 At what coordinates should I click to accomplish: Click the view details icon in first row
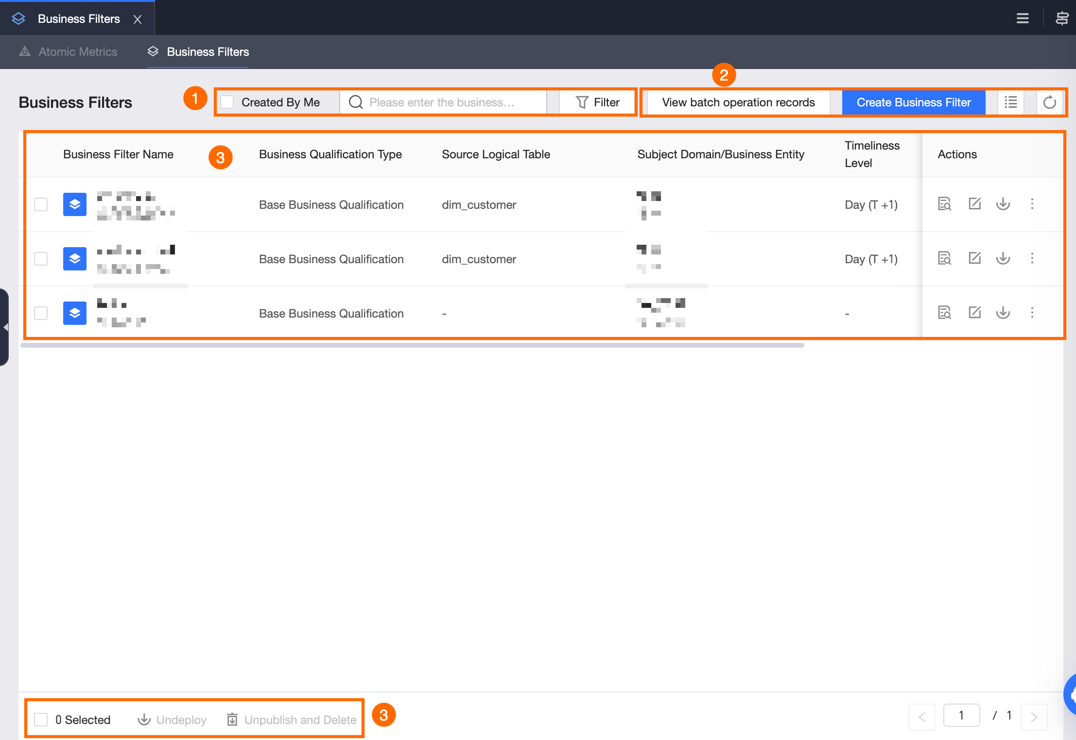pos(944,204)
